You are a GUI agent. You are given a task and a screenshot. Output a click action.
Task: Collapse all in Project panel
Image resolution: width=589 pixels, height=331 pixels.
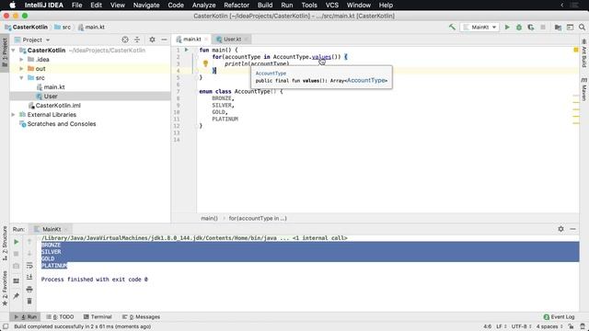click(x=137, y=40)
